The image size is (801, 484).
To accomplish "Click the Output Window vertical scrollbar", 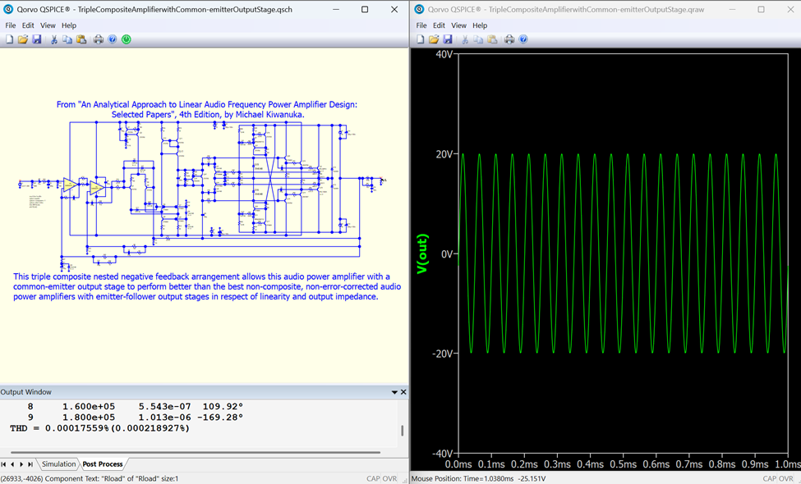I will (402, 431).
